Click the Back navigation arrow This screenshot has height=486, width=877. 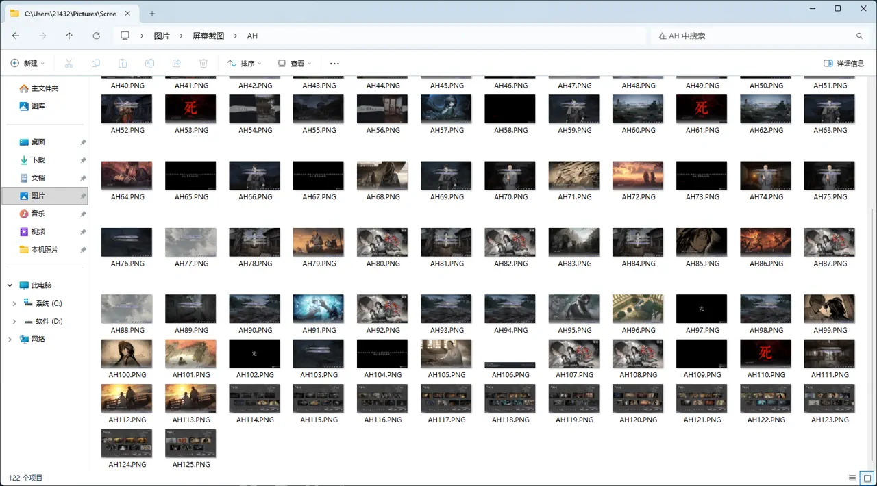click(x=16, y=36)
